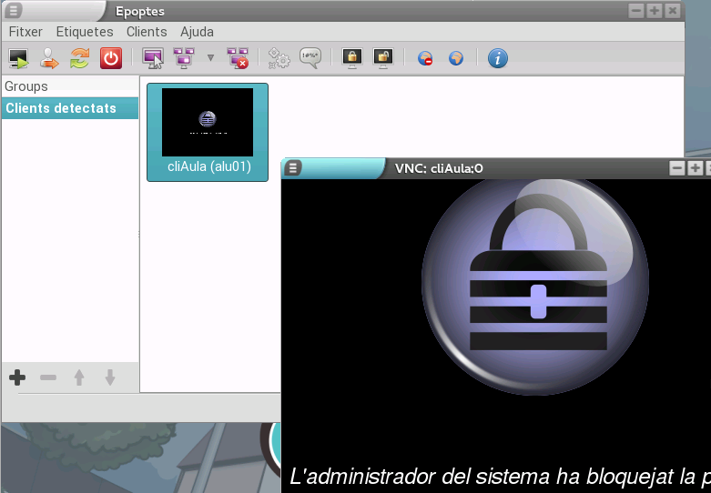Select the Clients detectats group
The width and height of the screenshot is (711, 493).
pos(61,108)
